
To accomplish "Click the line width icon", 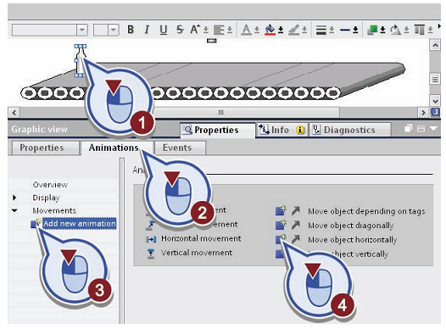I will (x=321, y=30).
